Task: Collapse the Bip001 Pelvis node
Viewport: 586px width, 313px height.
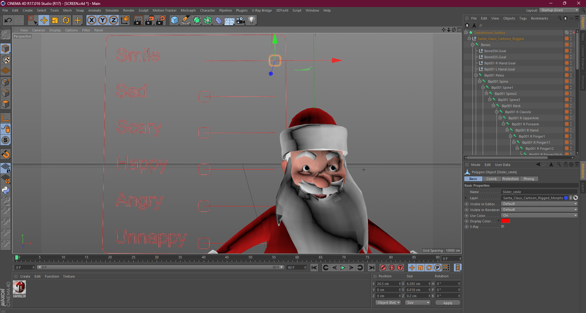Action: pyautogui.click(x=476, y=75)
